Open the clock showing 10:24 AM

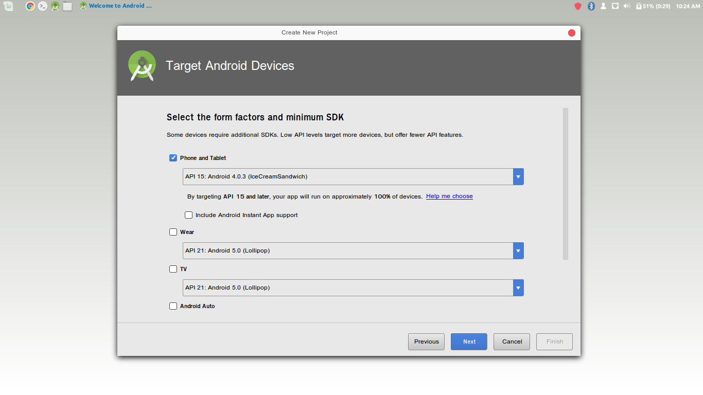coord(688,6)
